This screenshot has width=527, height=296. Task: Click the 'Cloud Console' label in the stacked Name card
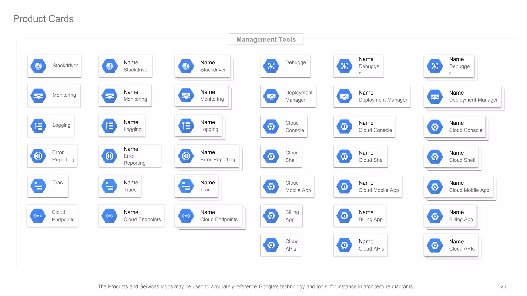click(465, 130)
